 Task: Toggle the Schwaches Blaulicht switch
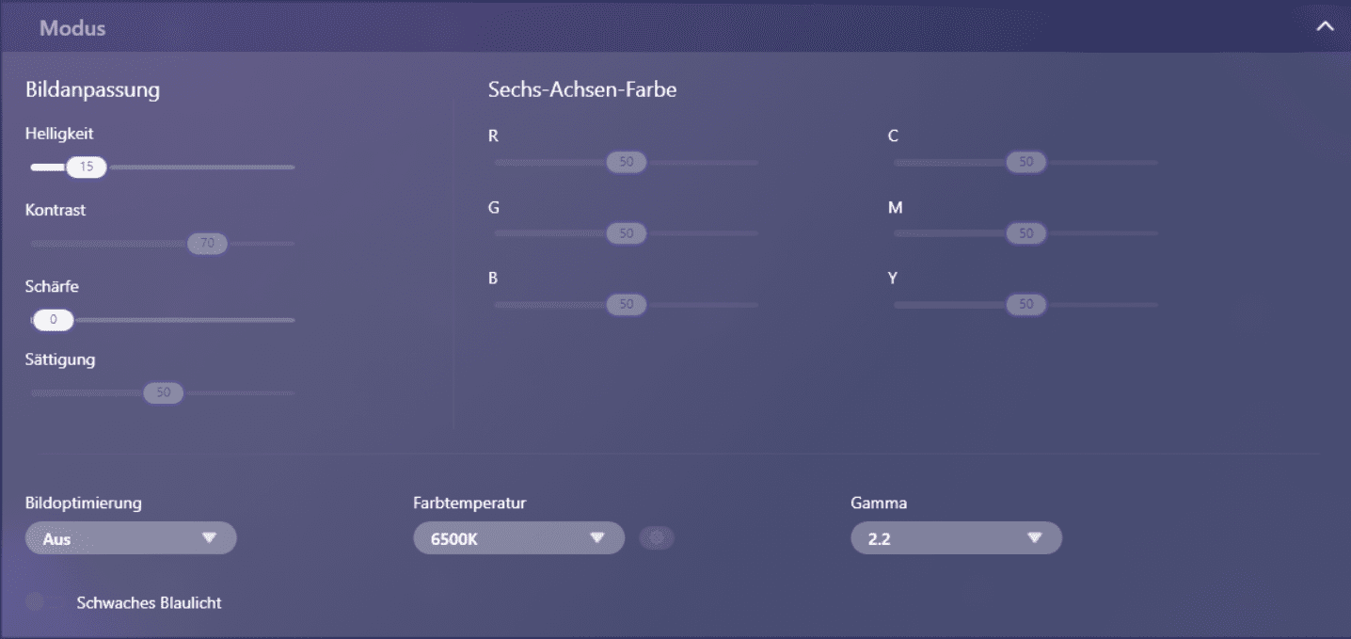pyautogui.click(x=36, y=602)
